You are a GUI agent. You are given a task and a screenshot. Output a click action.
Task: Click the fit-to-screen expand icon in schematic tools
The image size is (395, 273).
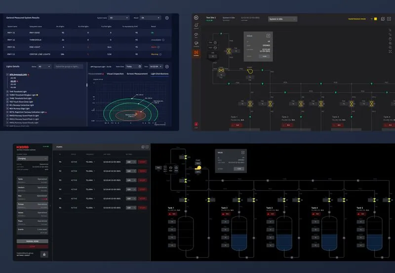(390, 52)
